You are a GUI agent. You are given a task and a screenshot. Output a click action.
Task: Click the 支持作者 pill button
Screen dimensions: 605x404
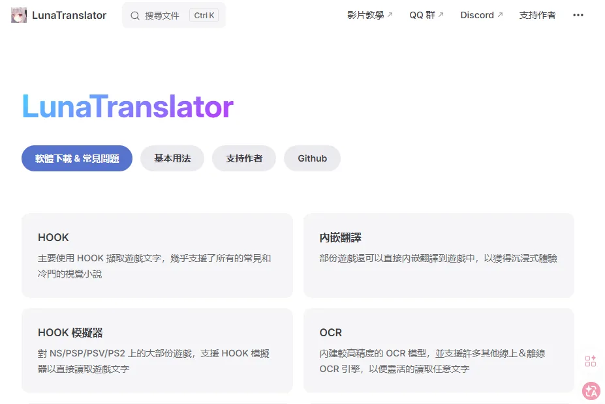point(244,158)
